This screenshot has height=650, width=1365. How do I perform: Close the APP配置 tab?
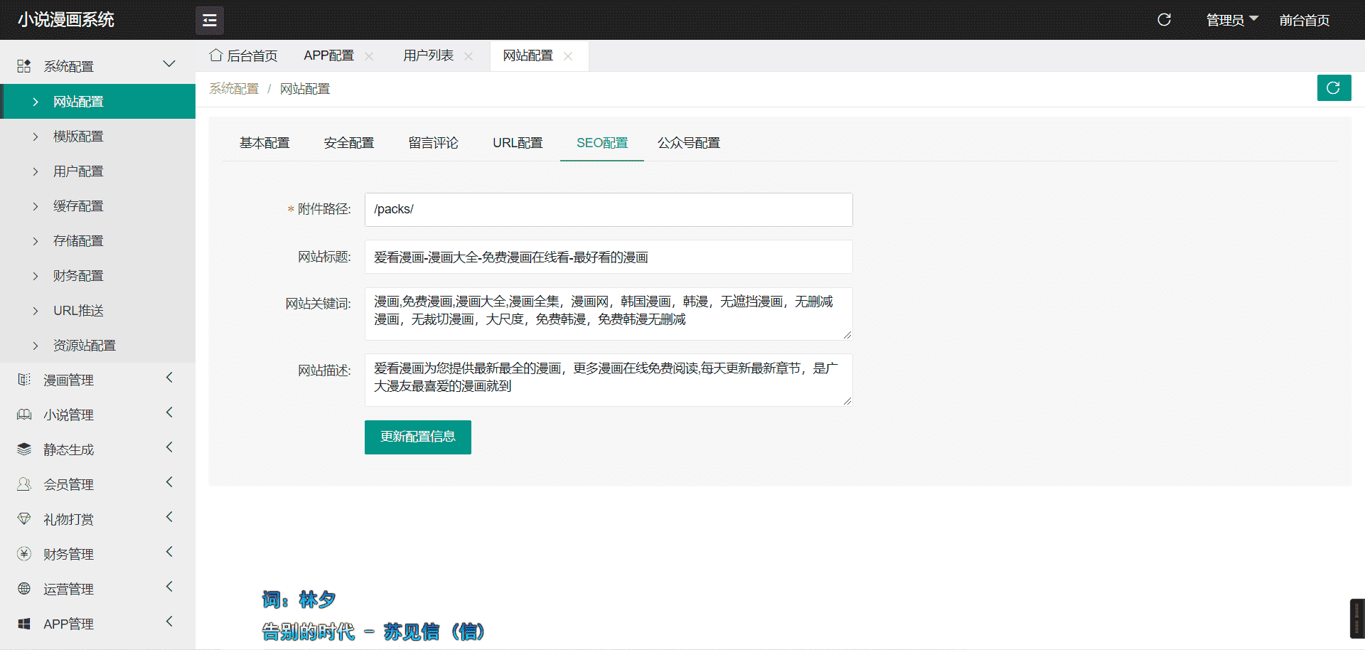point(369,56)
